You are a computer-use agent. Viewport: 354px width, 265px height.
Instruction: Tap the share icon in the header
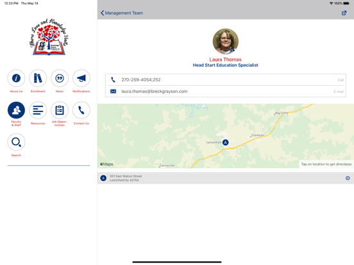(344, 13)
